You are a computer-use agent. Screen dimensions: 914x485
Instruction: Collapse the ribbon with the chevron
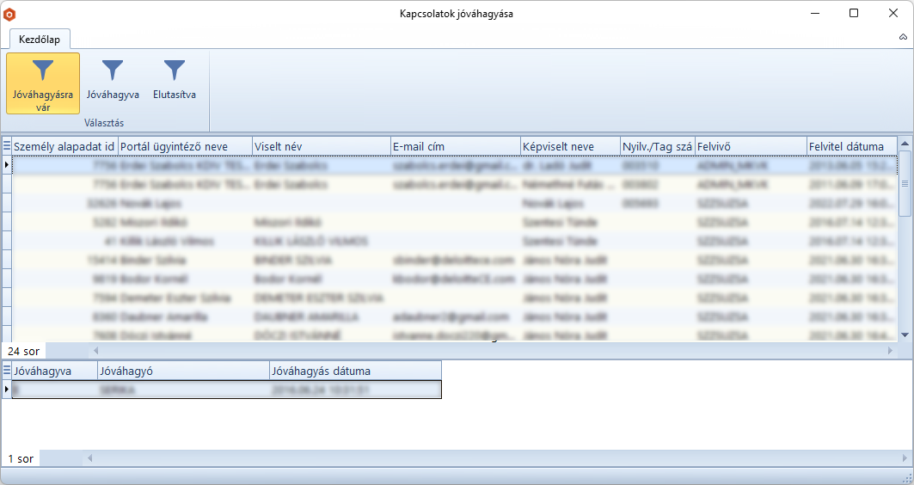(x=903, y=38)
